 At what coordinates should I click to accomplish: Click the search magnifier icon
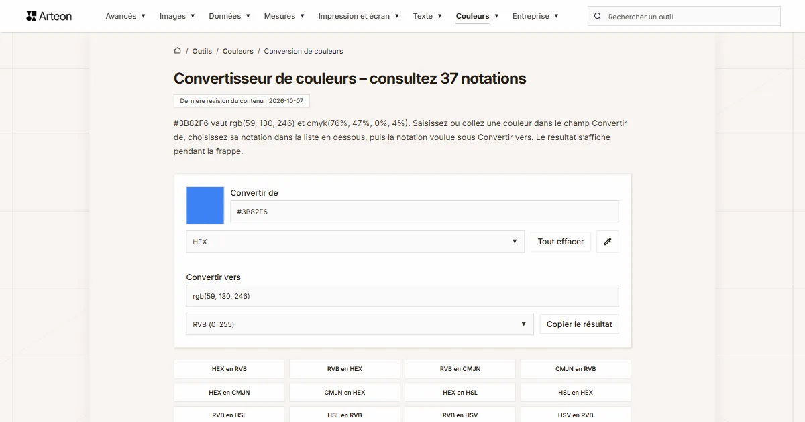[598, 17]
